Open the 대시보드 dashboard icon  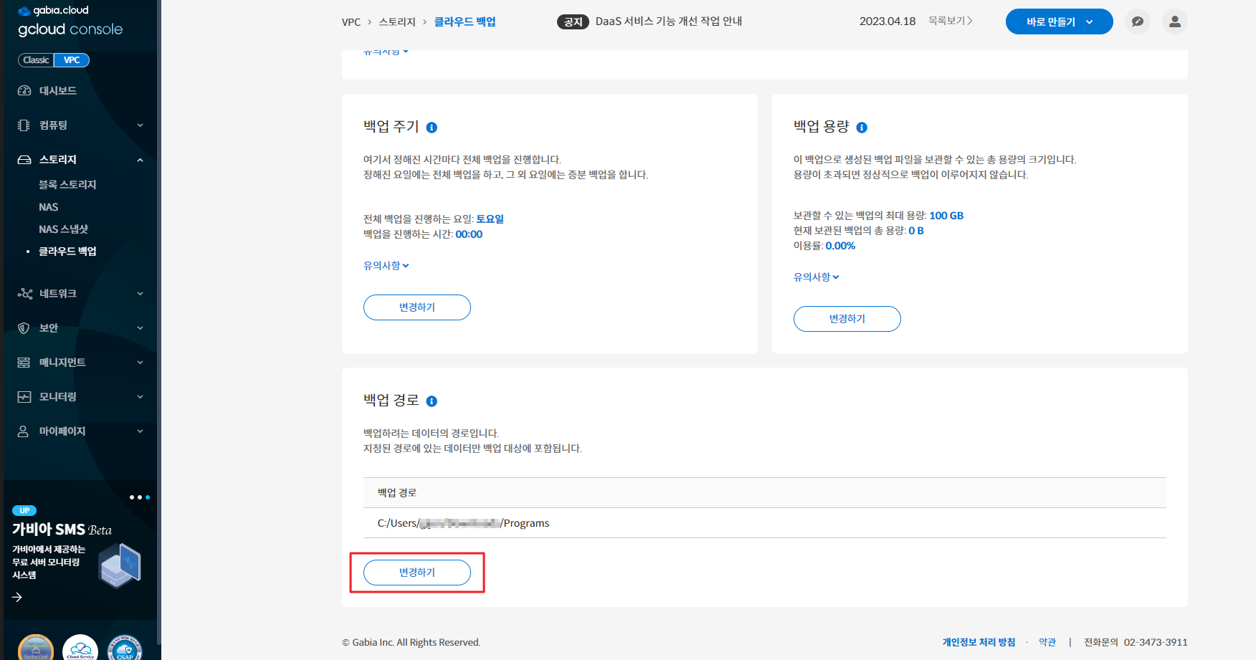[x=24, y=91]
